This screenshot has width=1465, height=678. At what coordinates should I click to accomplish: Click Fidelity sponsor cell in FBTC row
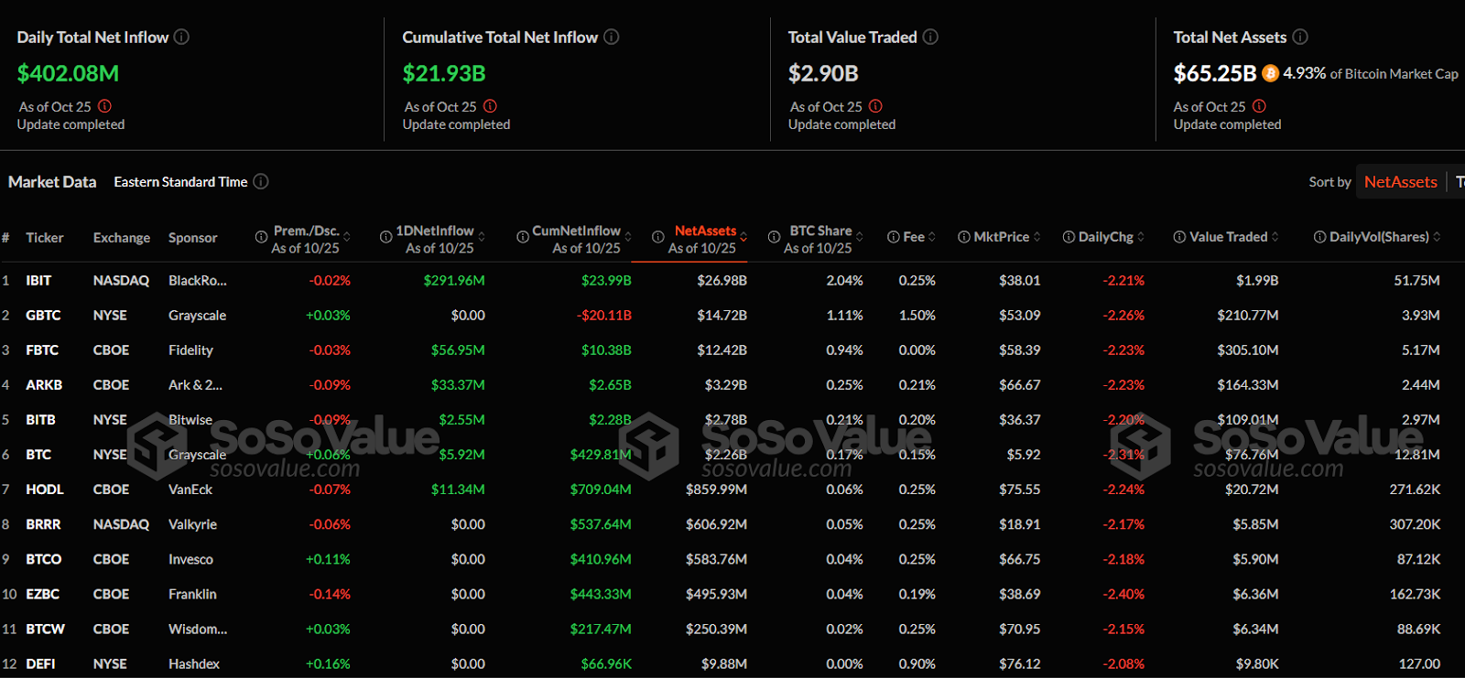click(190, 350)
